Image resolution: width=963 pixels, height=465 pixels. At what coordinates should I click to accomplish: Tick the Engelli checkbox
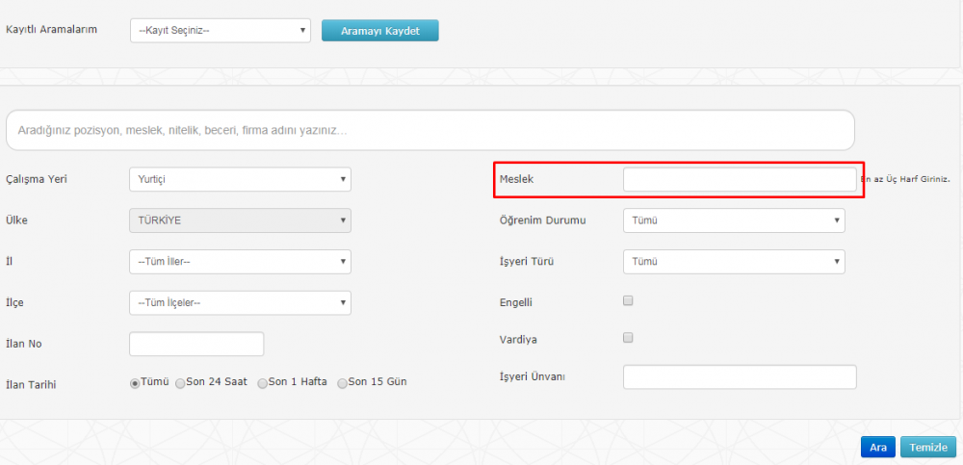[x=628, y=301]
